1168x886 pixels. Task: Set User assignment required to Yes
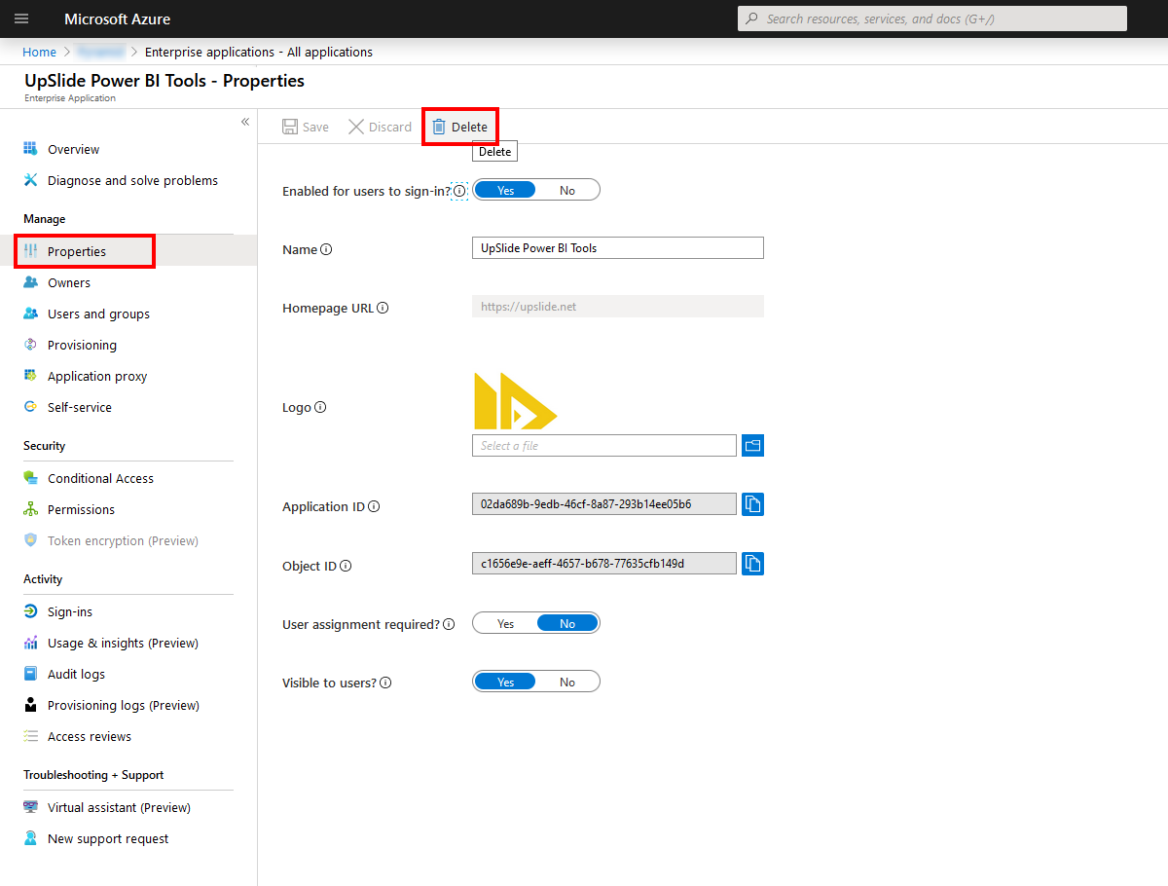[505, 623]
